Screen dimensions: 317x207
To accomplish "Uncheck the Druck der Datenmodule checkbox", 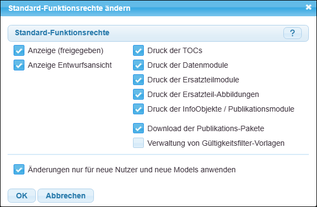I will coord(138,65).
